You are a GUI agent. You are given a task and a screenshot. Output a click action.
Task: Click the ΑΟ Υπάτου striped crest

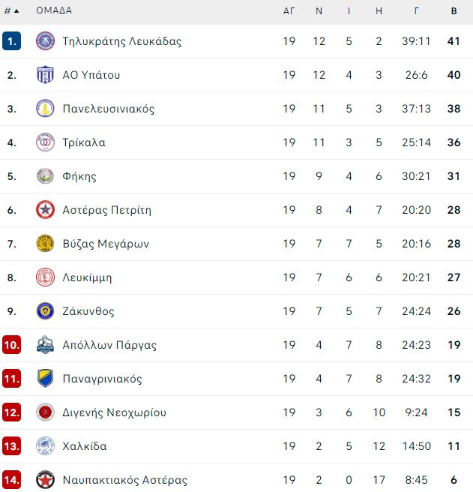(x=45, y=75)
